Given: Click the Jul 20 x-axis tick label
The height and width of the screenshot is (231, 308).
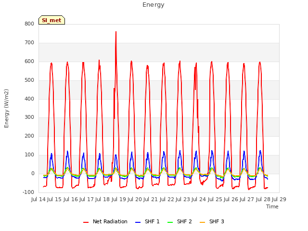Looking at the screenshot, I should [135, 199].
